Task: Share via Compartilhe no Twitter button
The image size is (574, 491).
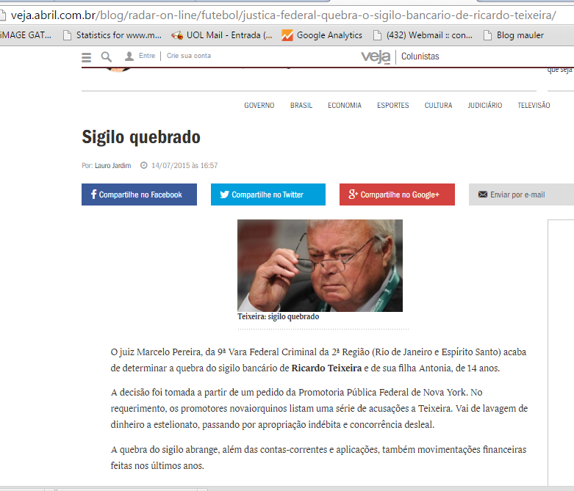Action: tap(268, 194)
